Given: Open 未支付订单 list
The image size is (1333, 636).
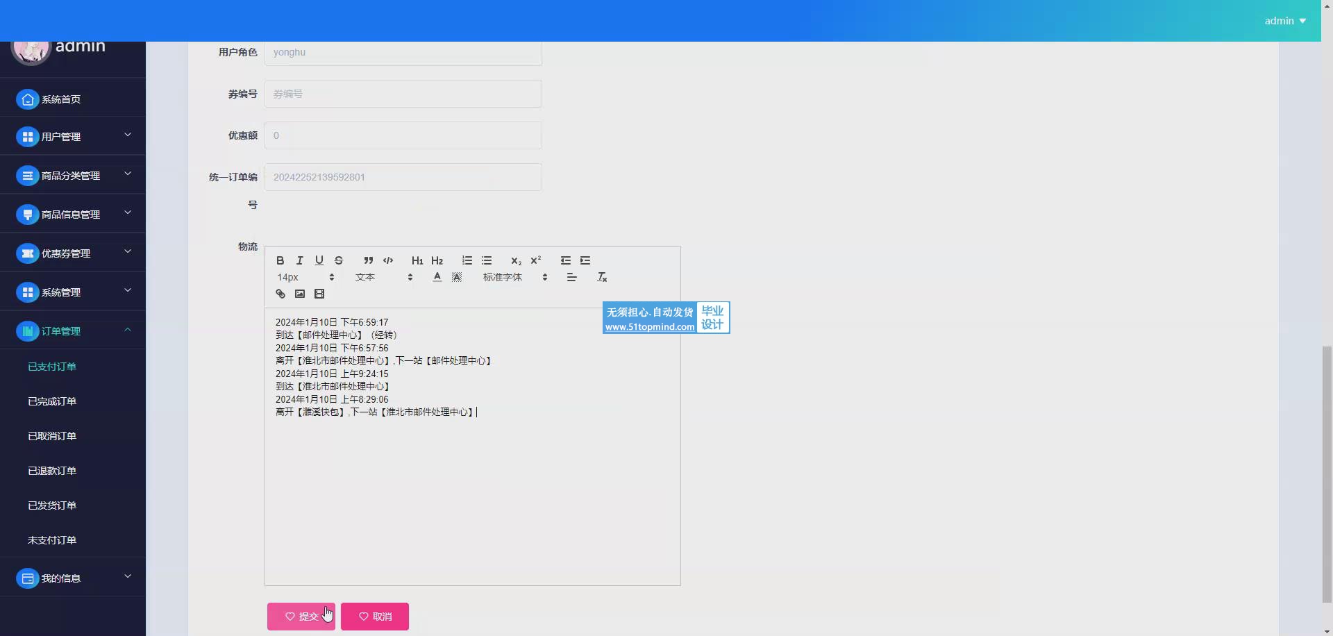Looking at the screenshot, I should [x=52, y=540].
